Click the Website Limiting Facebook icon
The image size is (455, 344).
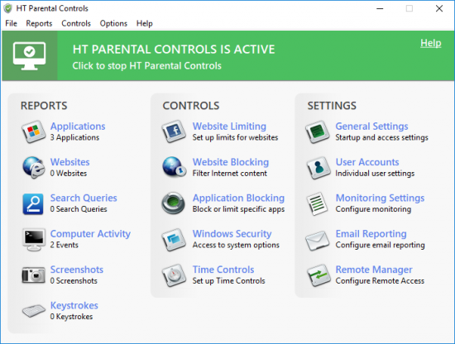click(x=174, y=131)
